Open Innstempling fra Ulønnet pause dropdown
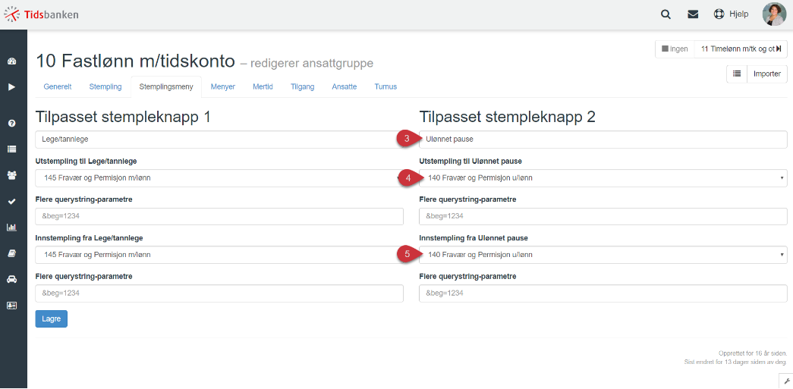 pos(603,255)
